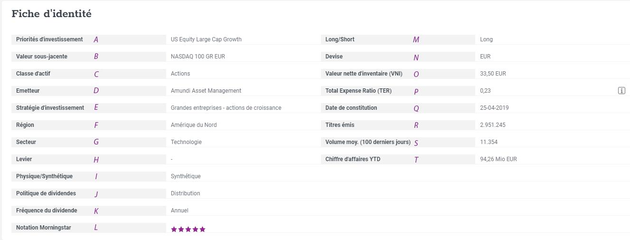The height and width of the screenshot is (240, 630).
Task: Click the '33,50 EUR' net asset value
Action: pos(493,74)
